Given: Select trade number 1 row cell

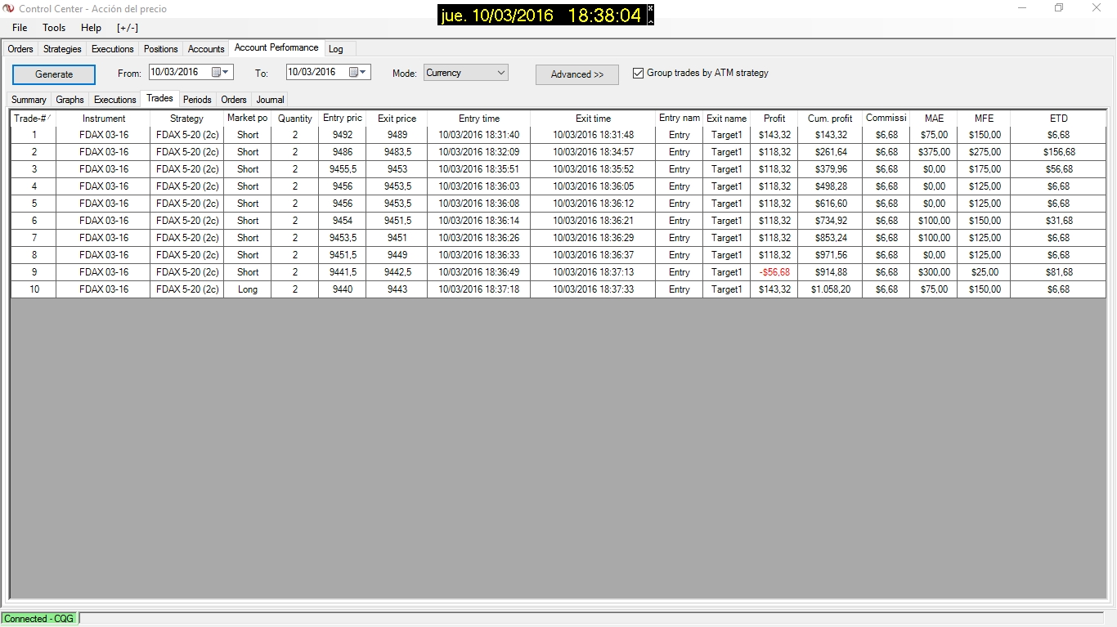Looking at the screenshot, I should [x=34, y=135].
